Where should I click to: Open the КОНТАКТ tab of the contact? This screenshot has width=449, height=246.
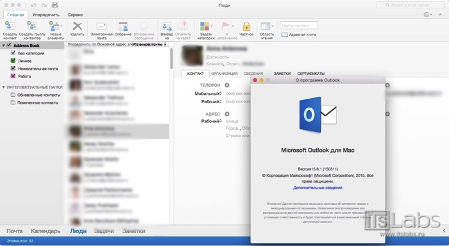tap(196, 74)
